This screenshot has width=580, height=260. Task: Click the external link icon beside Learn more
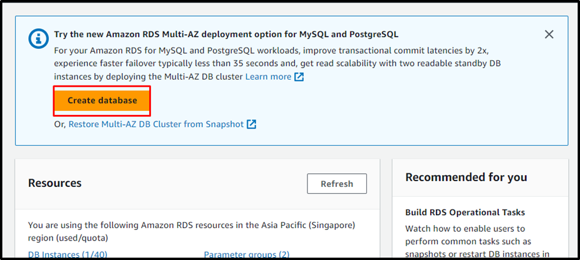[299, 77]
